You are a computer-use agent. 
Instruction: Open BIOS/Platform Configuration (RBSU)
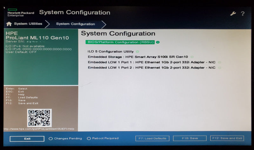[x=120, y=42]
